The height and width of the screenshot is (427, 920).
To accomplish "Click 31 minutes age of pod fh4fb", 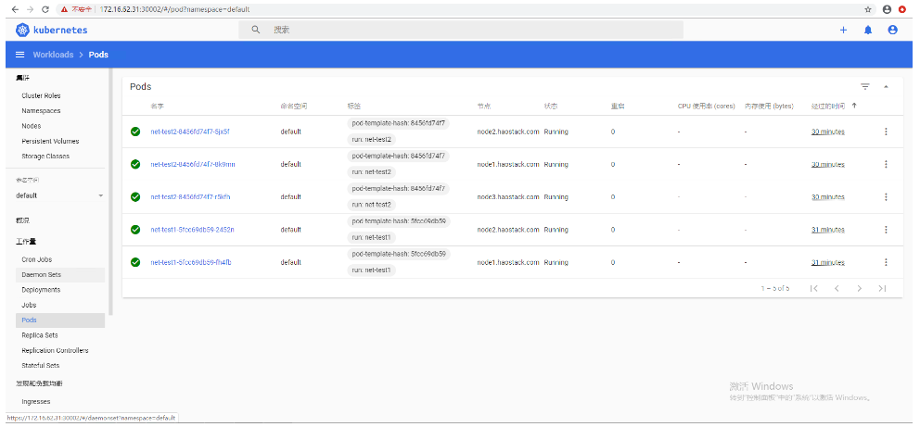I will coord(828,262).
